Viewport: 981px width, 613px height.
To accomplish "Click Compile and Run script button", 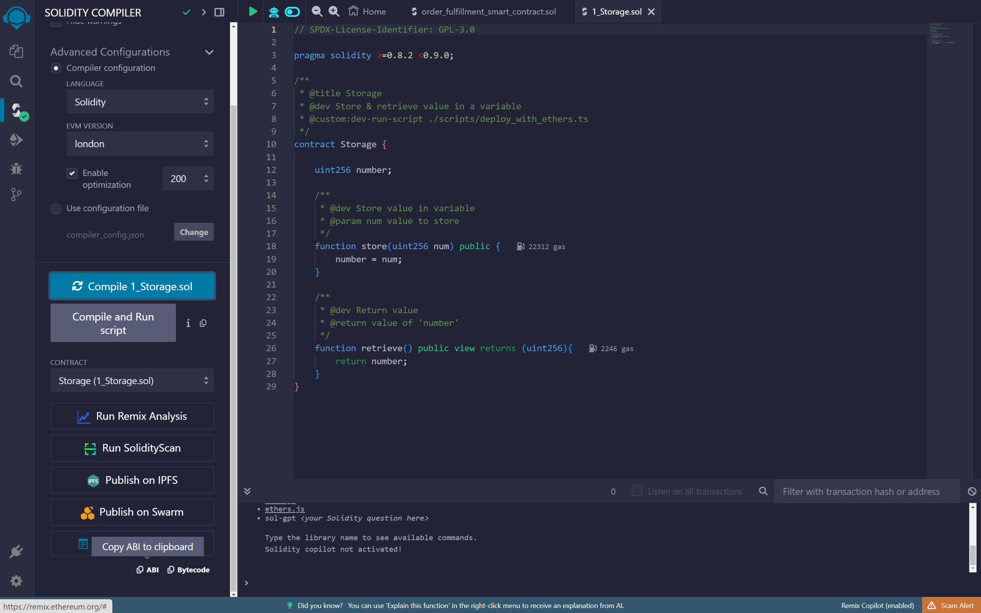I will [x=113, y=323].
